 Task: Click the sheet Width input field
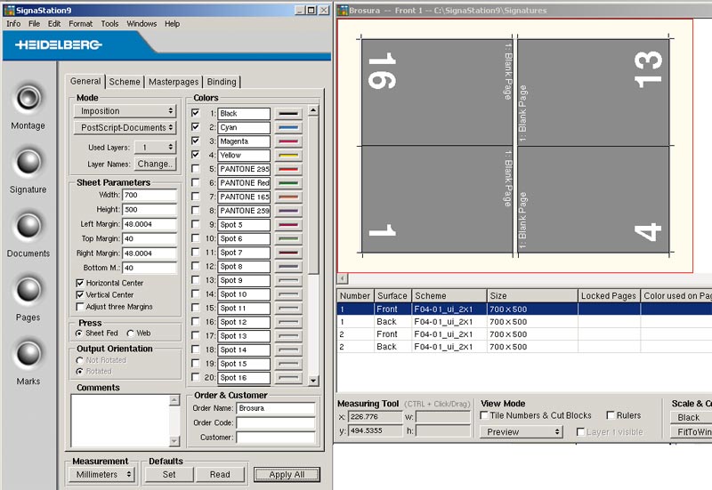coord(150,195)
